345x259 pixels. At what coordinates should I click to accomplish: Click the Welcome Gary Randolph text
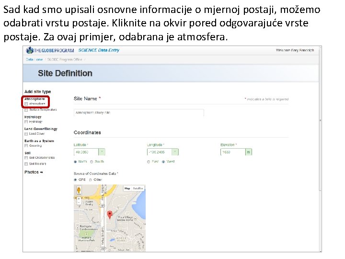click(x=295, y=50)
